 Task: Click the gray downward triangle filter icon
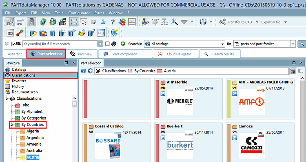click(x=184, y=22)
